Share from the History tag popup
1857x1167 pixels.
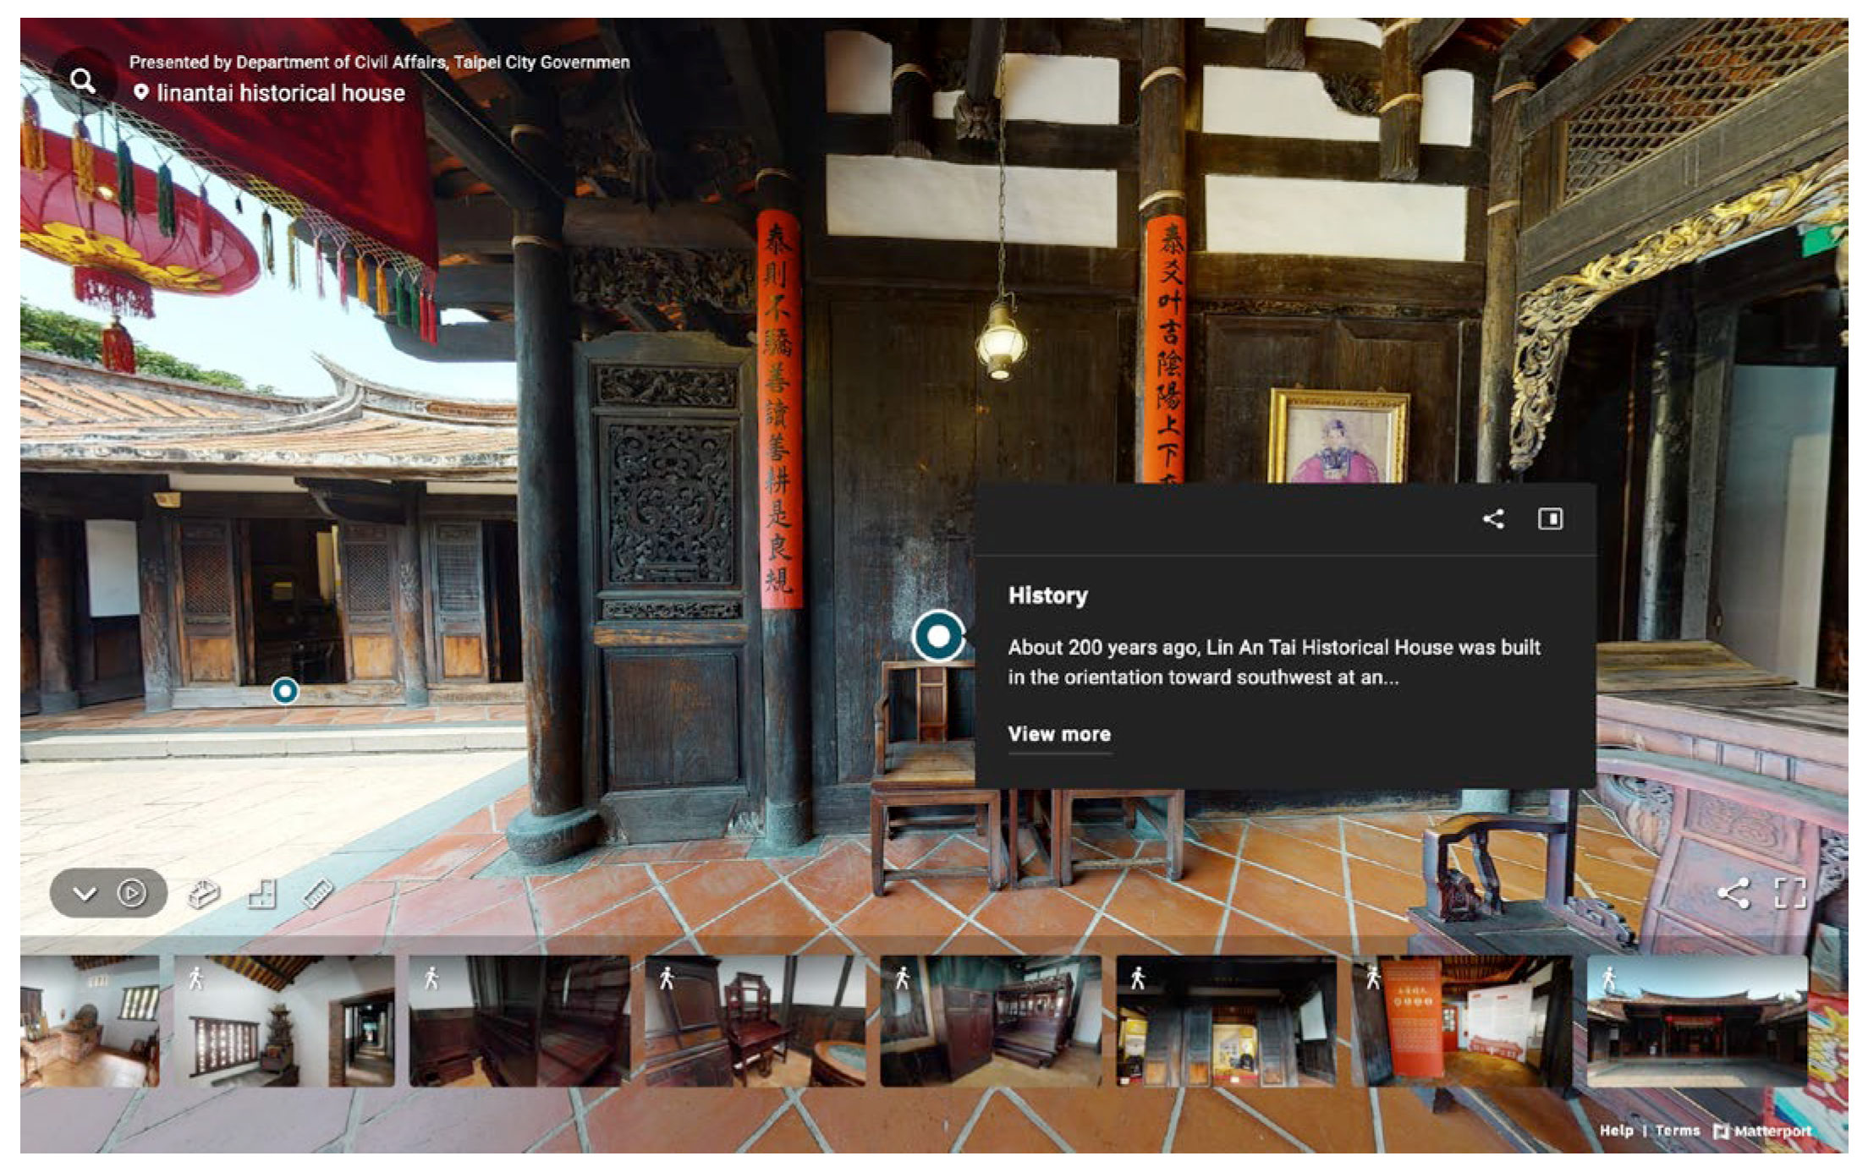coord(1493,518)
